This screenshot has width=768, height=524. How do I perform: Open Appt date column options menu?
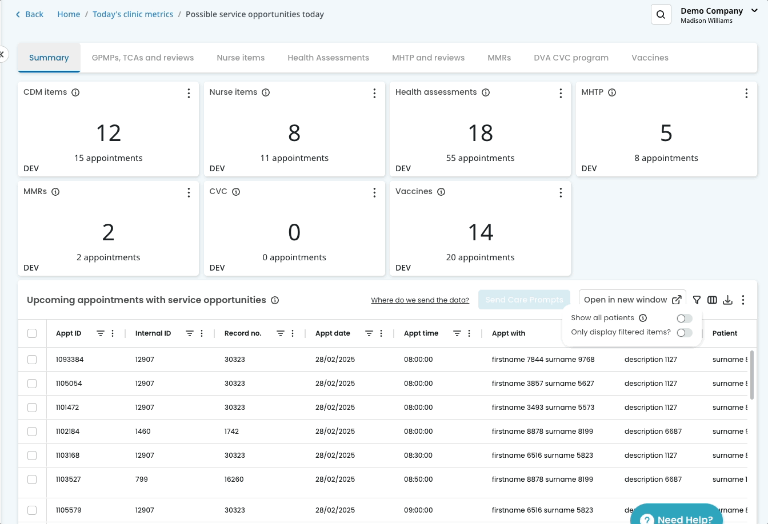tap(381, 333)
